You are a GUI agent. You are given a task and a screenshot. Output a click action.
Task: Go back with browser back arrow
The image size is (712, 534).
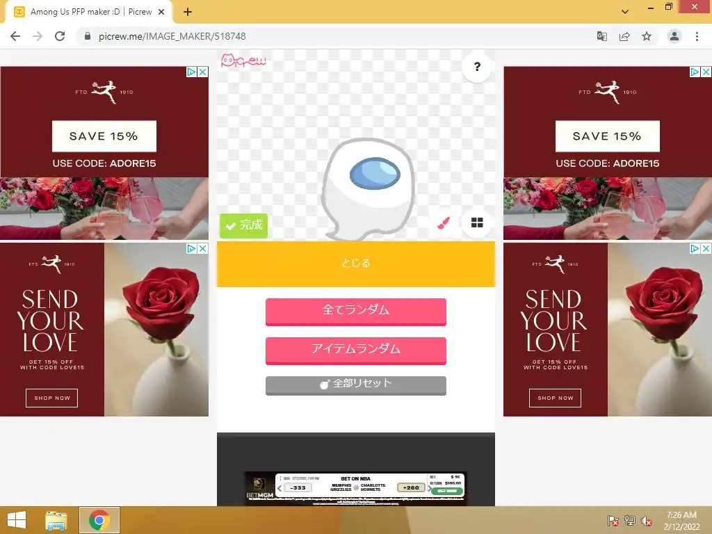point(15,36)
